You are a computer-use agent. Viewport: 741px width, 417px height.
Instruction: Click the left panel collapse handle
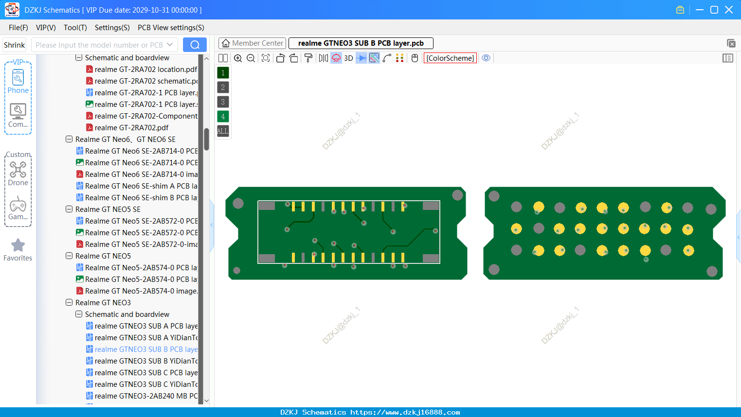(x=212, y=225)
